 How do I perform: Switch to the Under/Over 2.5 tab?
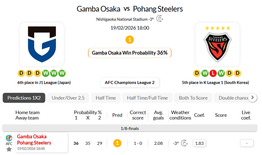click(x=68, y=98)
